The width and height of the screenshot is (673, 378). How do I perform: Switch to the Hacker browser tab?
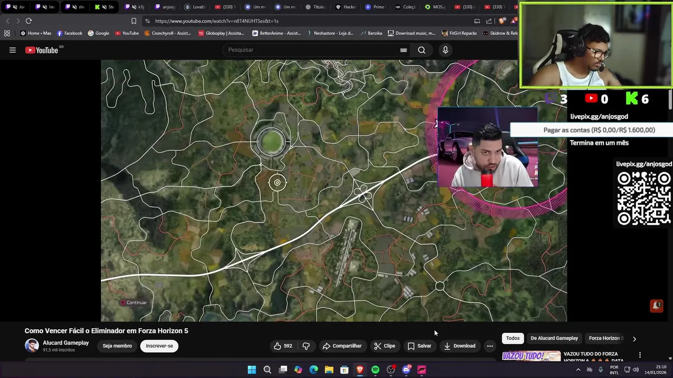pos(346,7)
